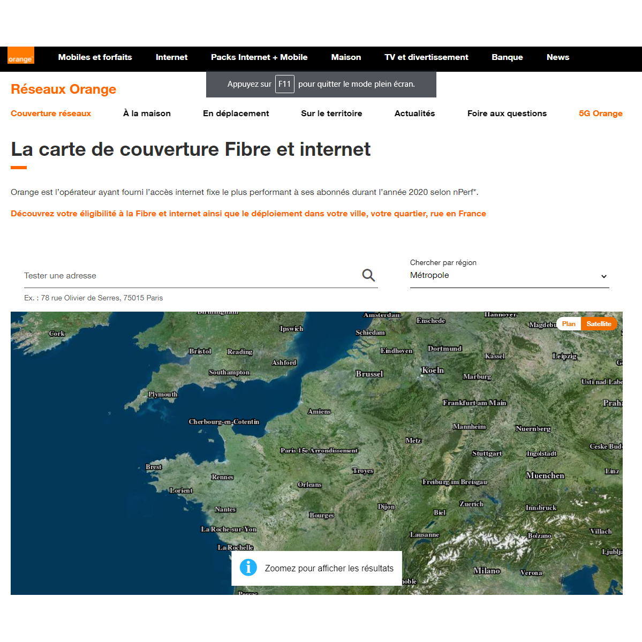Open the Internet menu
642x642 pixels.
pyautogui.click(x=171, y=57)
